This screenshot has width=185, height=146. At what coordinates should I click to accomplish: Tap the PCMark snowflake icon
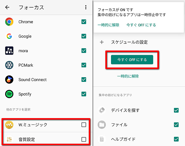coord(9,65)
